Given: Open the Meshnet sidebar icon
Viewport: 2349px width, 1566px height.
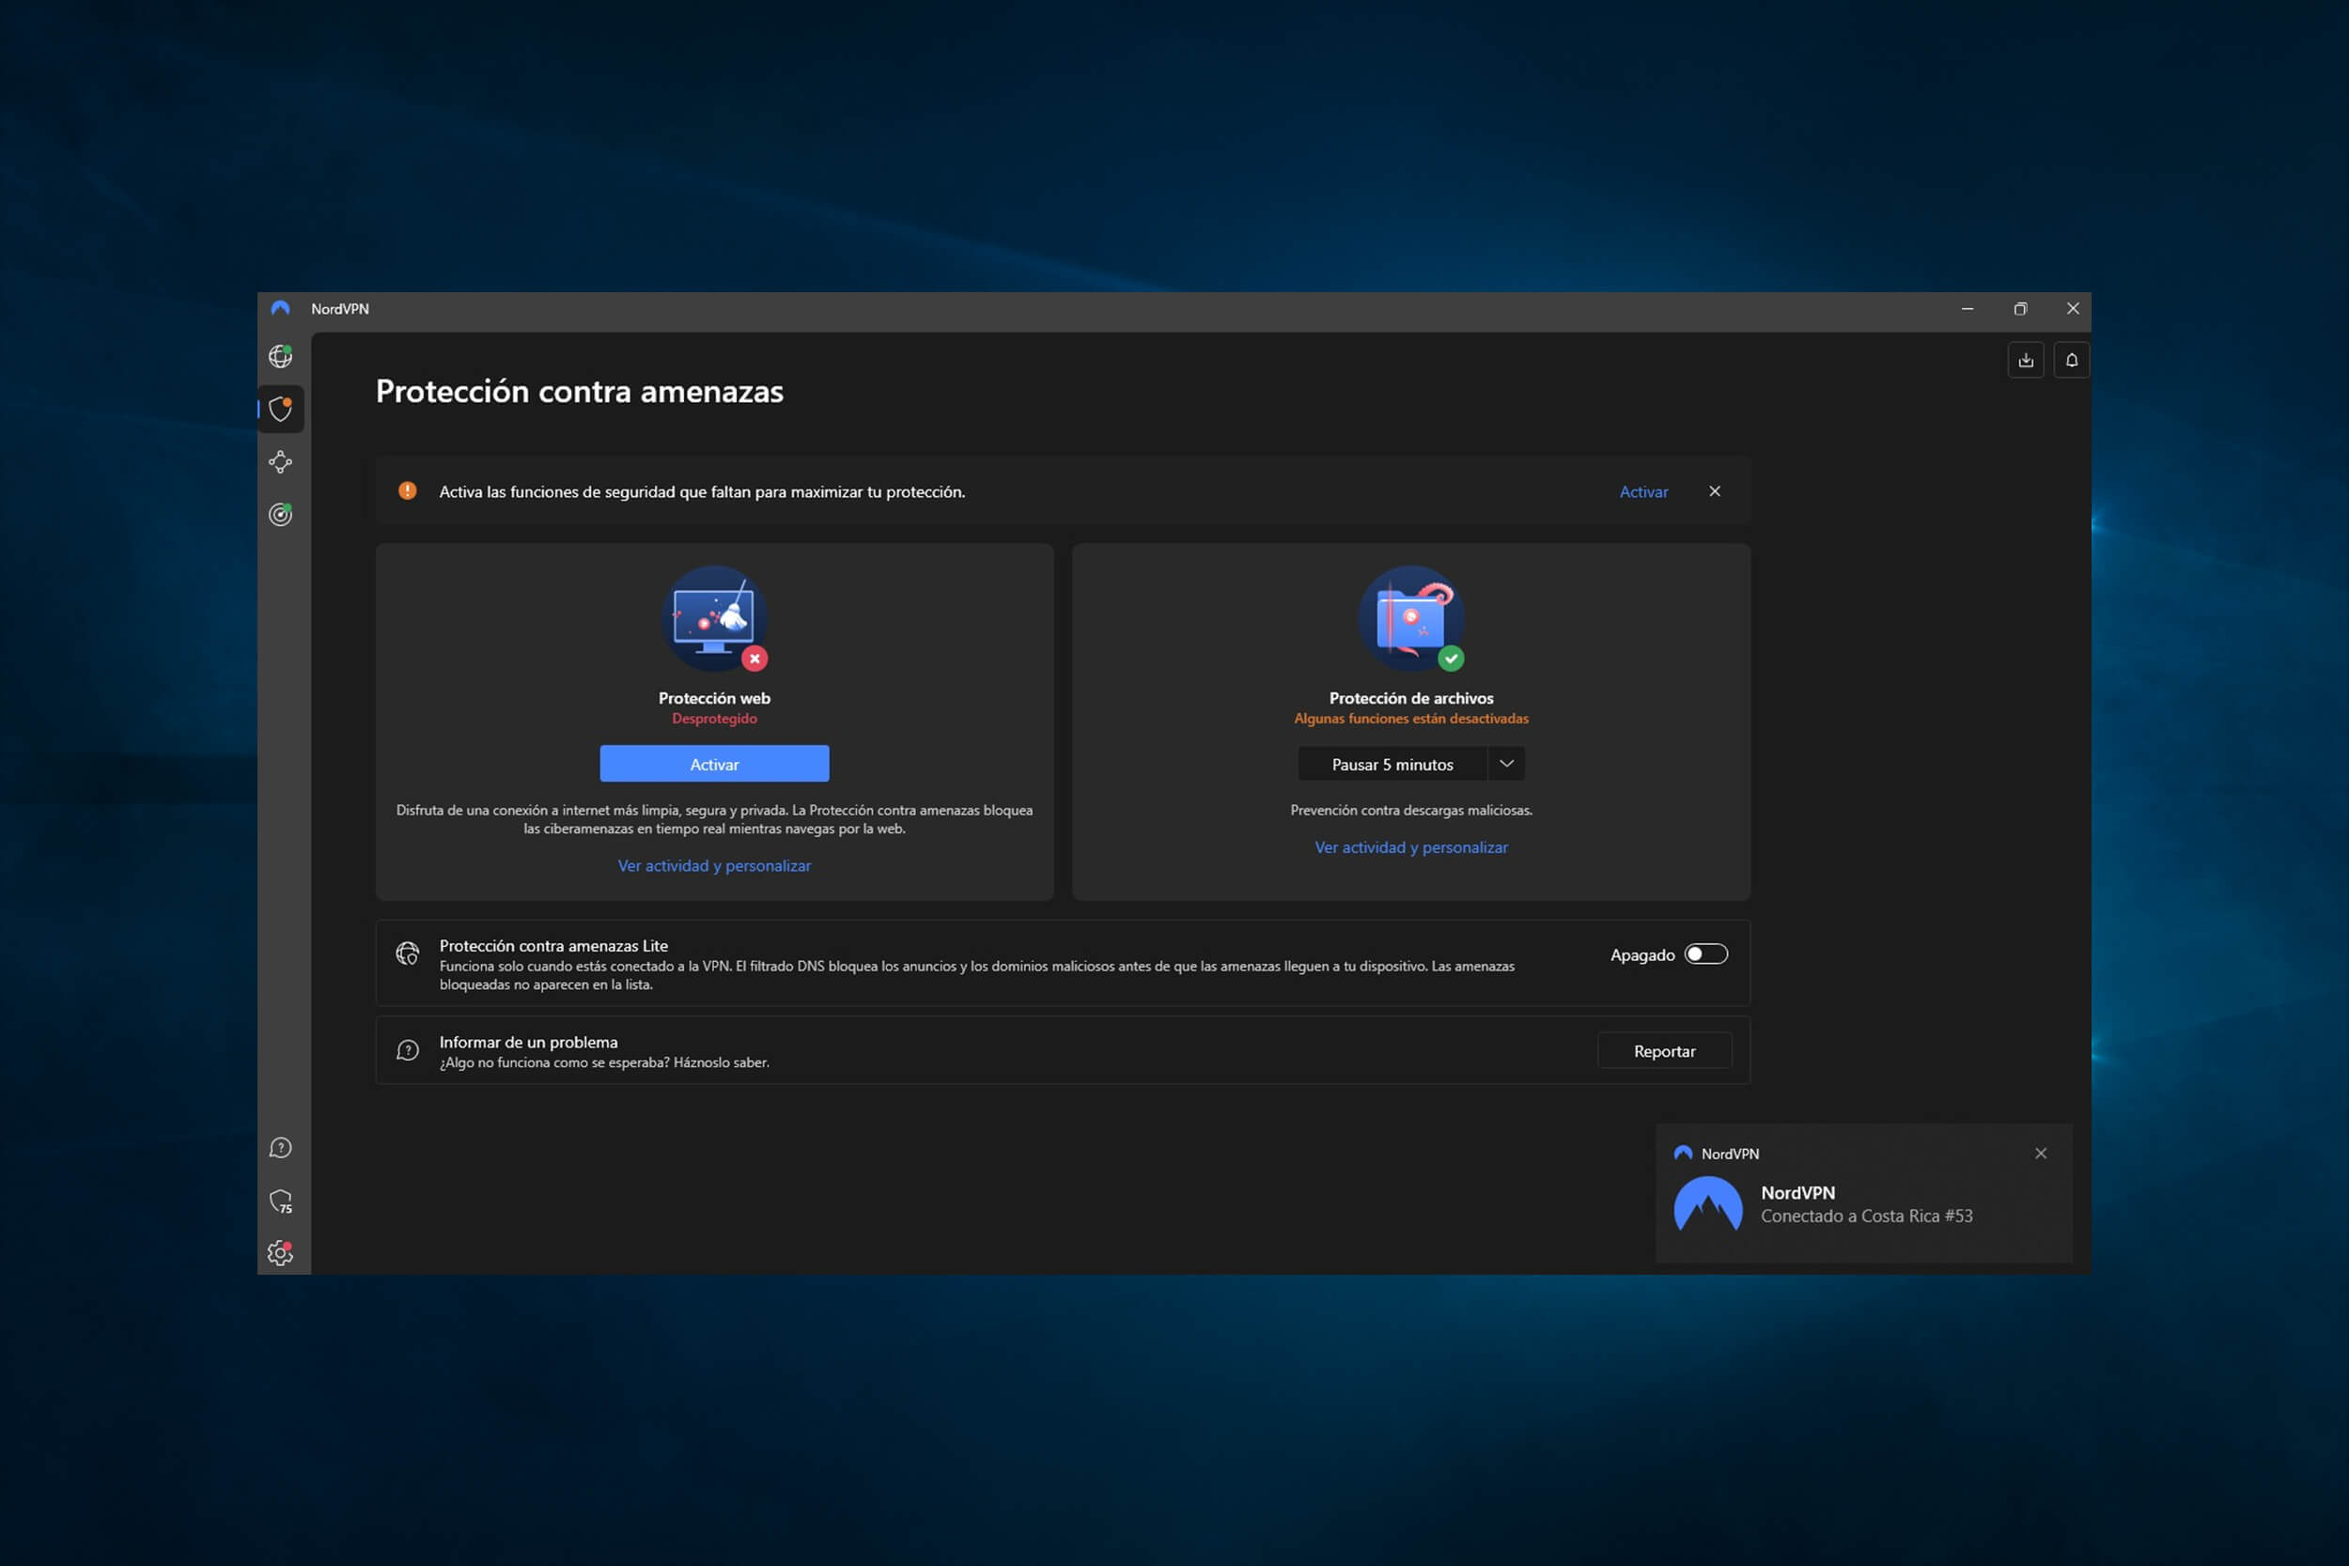Looking at the screenshot, I should (x=281, y=461).
